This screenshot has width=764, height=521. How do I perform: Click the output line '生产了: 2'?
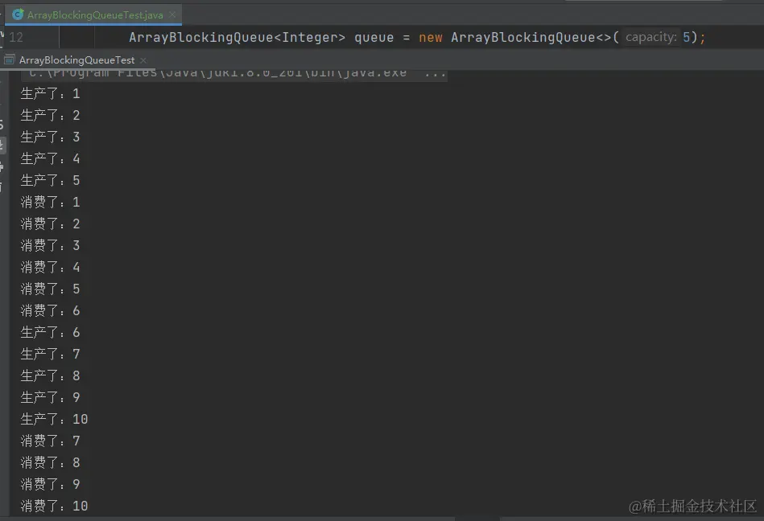pos(50,115)
